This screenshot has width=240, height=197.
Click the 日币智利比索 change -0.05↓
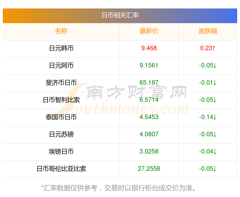[208, 100]
